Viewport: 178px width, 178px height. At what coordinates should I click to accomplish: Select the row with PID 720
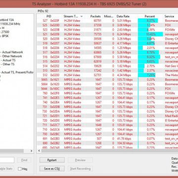click(x=107, y=120)
